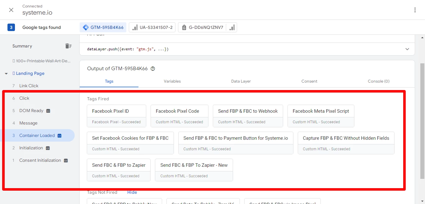The height and width of the screenshot is (204, 425).
Task: Select the Landing Page entry
Action: click(x=29, y=73)
